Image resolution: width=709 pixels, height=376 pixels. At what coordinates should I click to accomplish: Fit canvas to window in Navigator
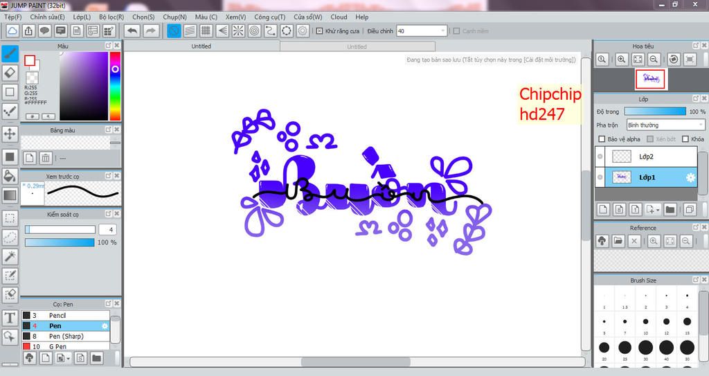[638, 59]
